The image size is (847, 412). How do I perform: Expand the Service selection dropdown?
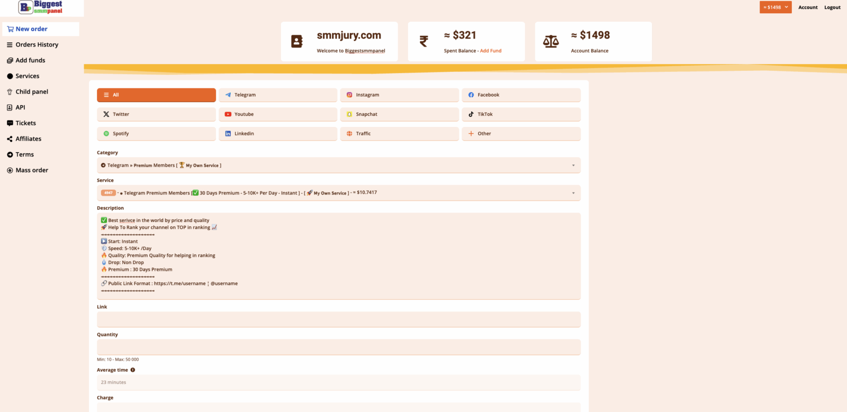coord(339,193)
